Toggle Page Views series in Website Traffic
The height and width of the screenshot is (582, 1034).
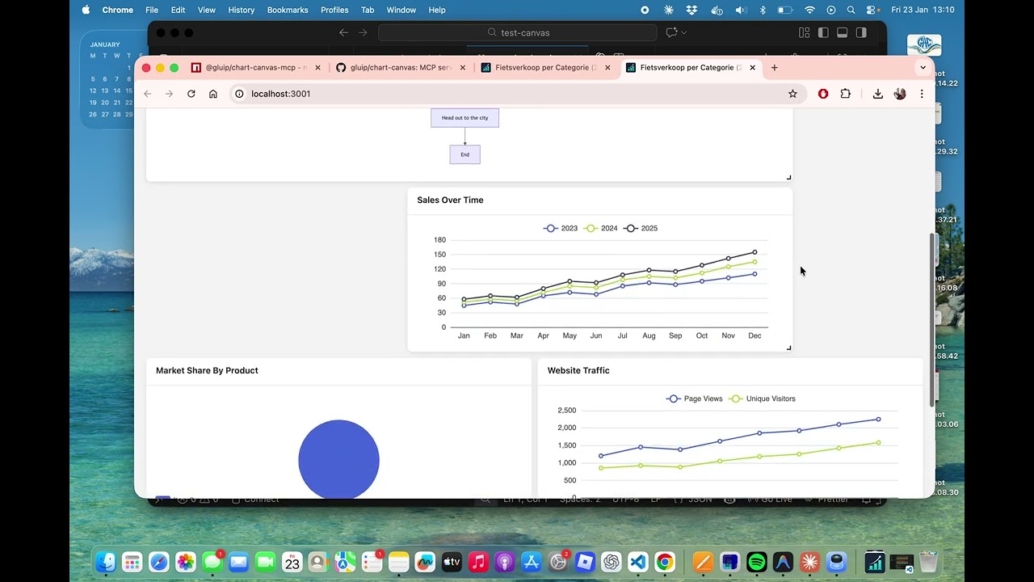(x=694, y=399)
